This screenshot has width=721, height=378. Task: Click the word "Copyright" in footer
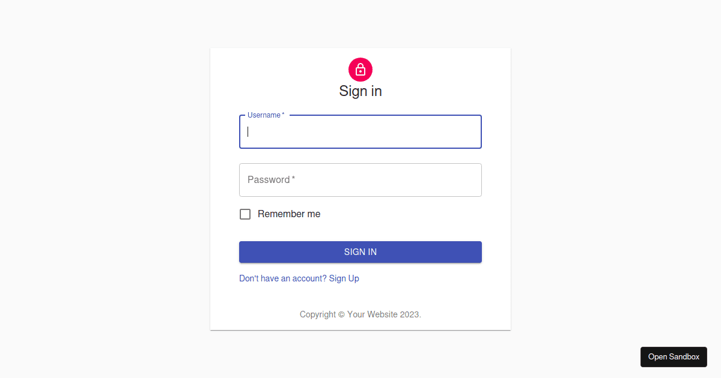point(317,314)
